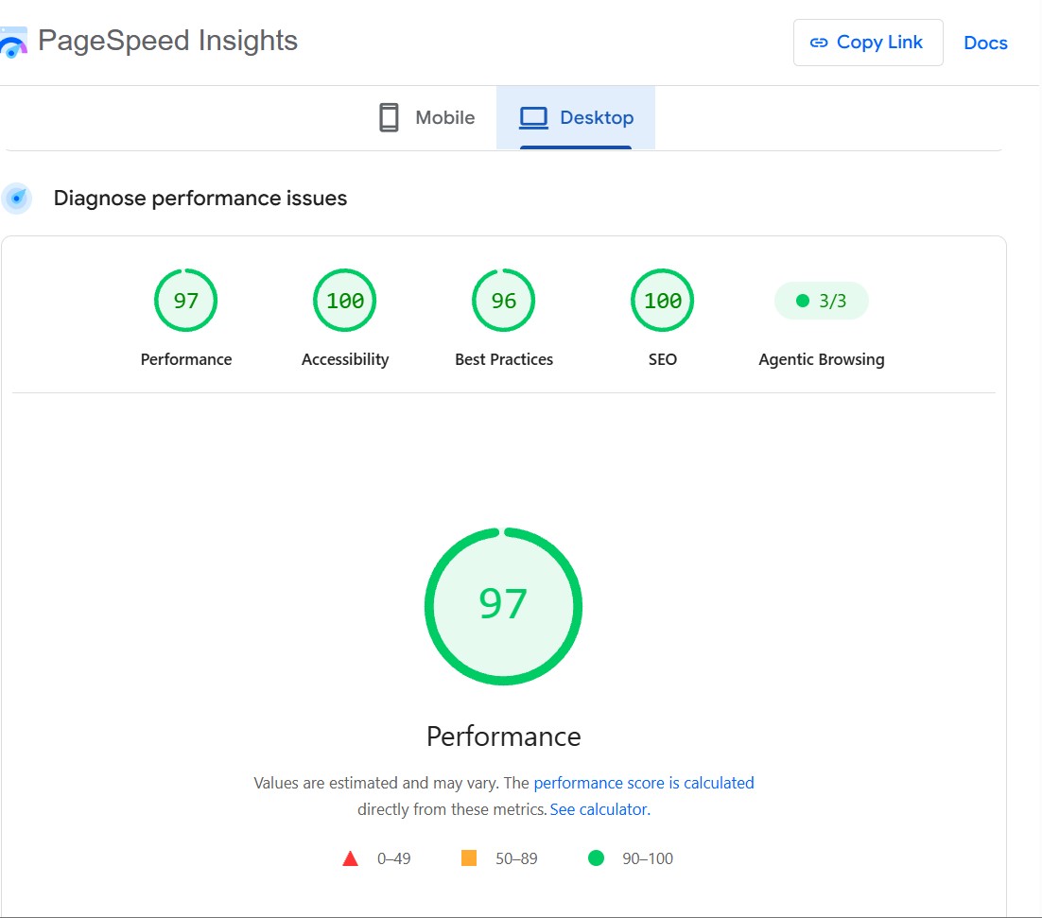Click the Best Practices label
This screenshot has width=1042, height=918.
pos(504,359)
